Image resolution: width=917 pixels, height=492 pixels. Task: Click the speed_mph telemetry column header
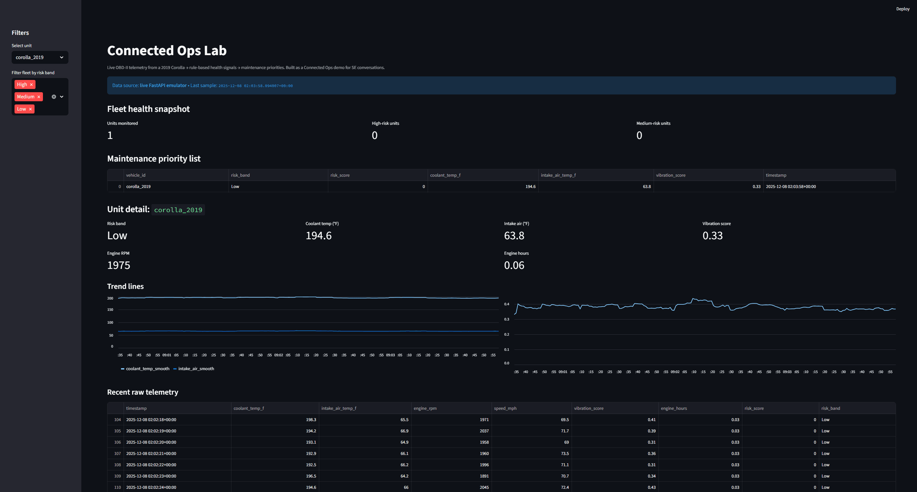[505, 408]
